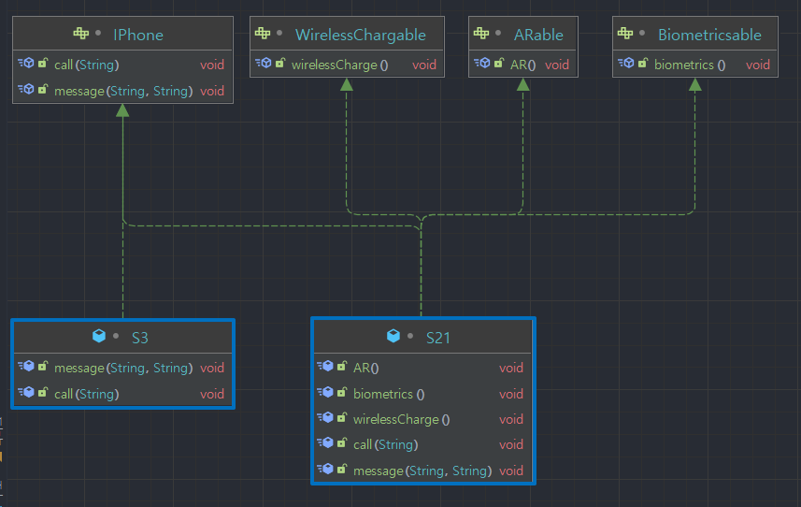Screen dimensions: 801x507
Task: Click the class icon beside S3
Action: pos(98,336)
